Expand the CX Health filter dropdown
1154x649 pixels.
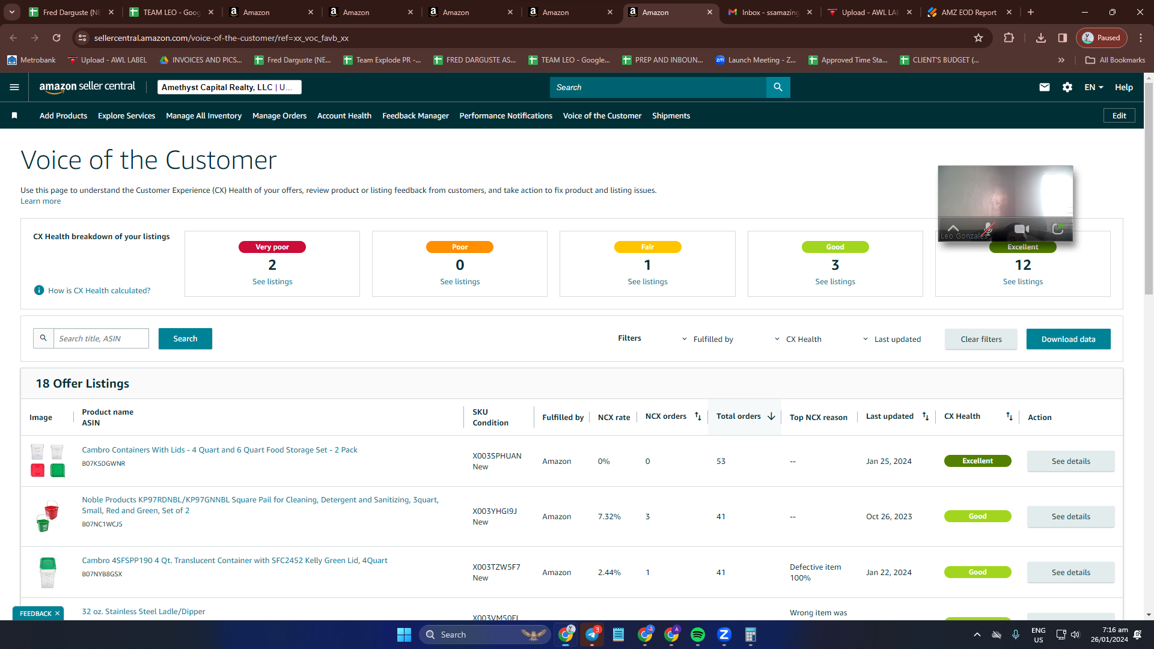coord(798,340)
